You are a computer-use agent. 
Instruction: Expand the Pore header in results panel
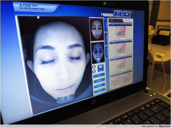pos(120,24)
